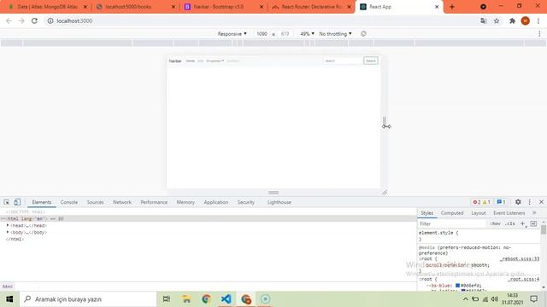547x307 pixels.
Task: Click the --bs-blue color swatch
Action: 458,286
